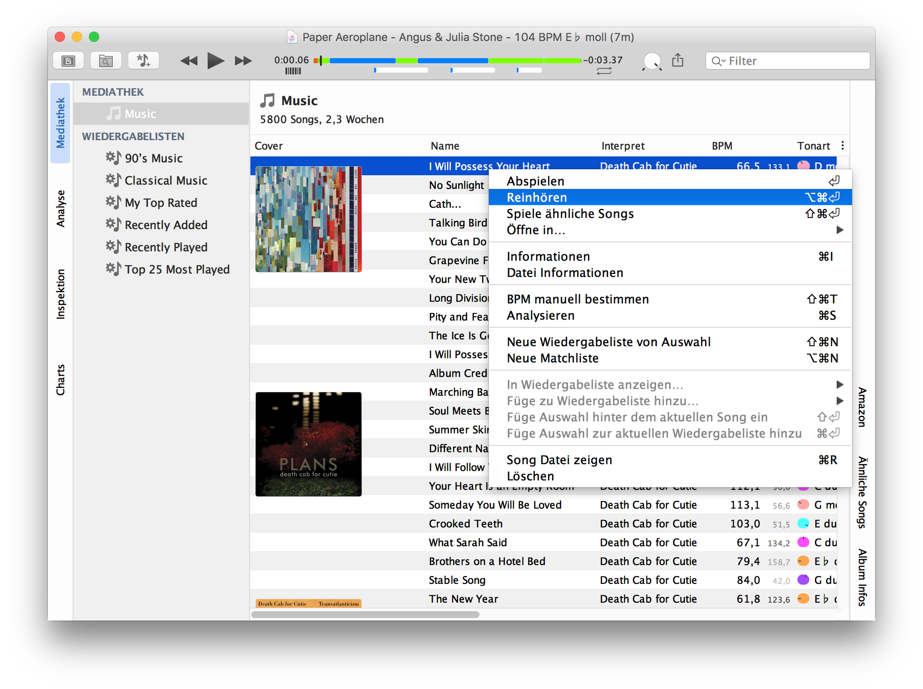Click the pink key color dot for 'What Sarah Said'
Viewport: 923px width, 689px height.
803,542
